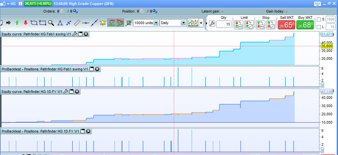Open the Orders settings gear
The height and width of the screenshot is (155, 338).
[75, 11]
